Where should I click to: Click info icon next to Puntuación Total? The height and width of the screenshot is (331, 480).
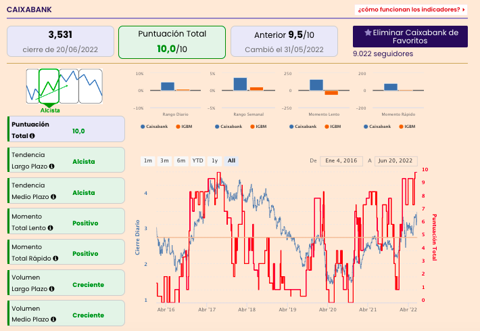pyautogui.click(x=32, y=136)
